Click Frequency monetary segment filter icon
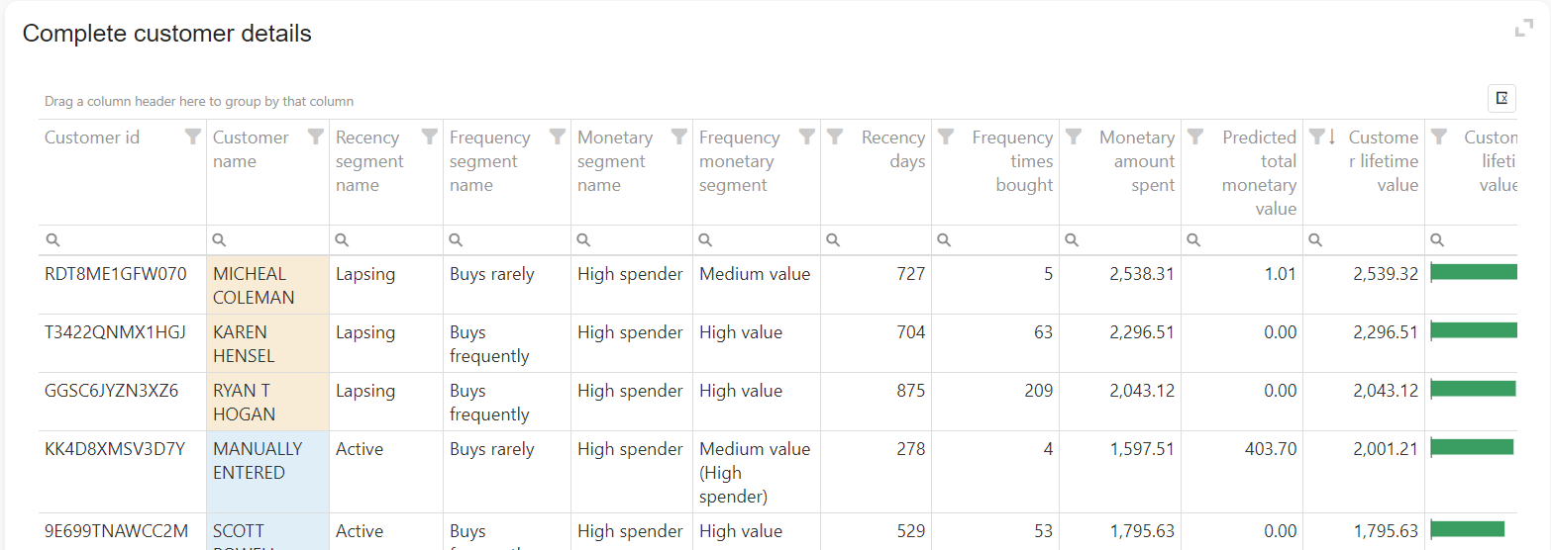 click(807, 137)
